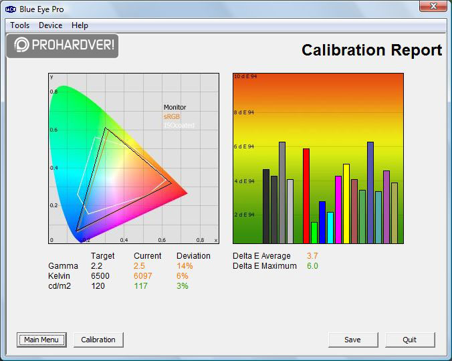This screenshot has height=361, width=452.
Task: Open the Help menu
Action: point(80,25)
